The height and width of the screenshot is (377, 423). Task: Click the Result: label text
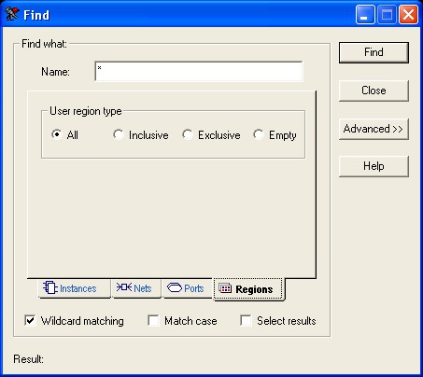click(x=28, y=359)
